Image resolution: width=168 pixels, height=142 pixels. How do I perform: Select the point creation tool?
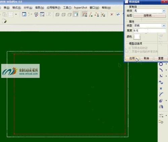coord(161,89)
